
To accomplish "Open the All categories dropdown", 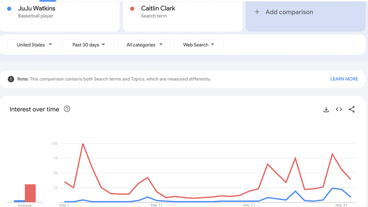I will tap(144, 45).
